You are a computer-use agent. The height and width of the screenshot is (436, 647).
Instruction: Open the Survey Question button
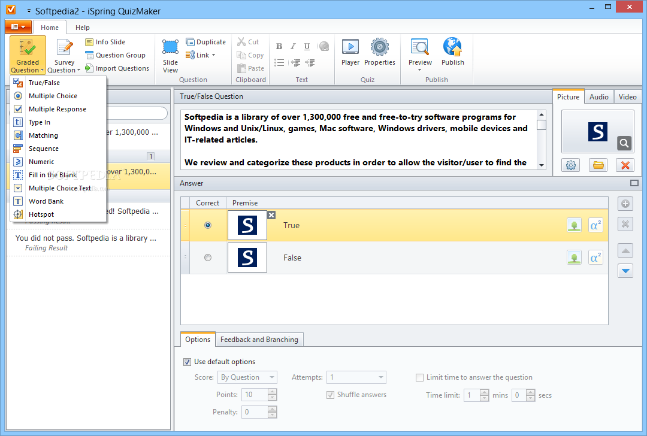click(x=64, y=55)
